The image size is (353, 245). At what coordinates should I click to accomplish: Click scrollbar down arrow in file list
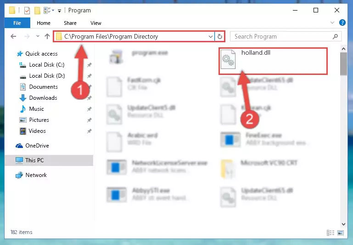pyautogui.click(x=343, y=224)
